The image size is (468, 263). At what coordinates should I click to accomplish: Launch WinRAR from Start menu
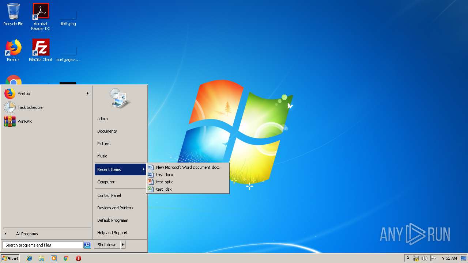tap(46, 121)
